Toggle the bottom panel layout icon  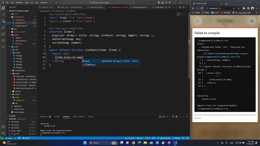[x=162, y=2]
